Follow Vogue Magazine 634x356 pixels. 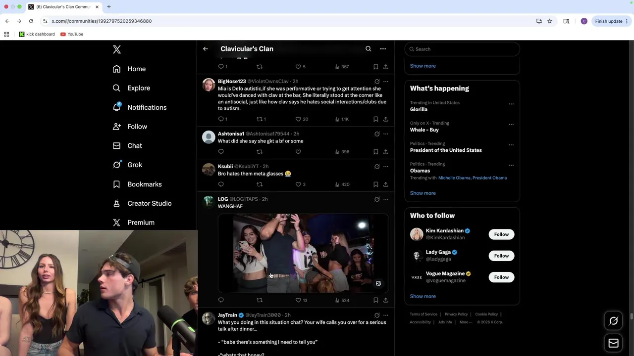[x=501, y=277]
